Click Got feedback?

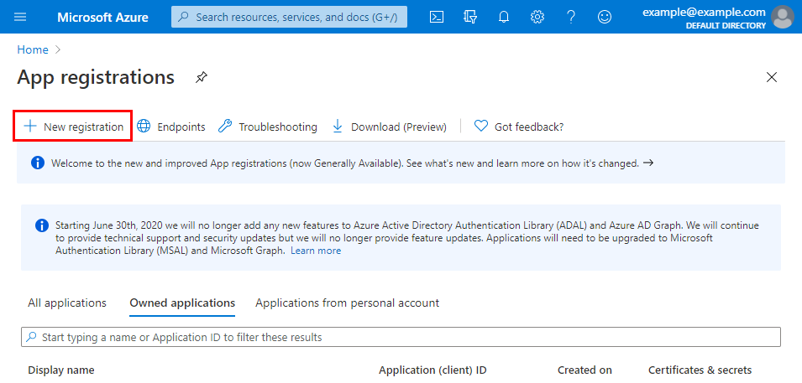pos(519,127)
